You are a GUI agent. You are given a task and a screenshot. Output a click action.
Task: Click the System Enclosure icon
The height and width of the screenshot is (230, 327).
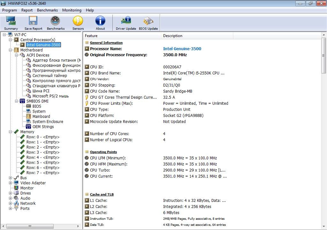28,121
